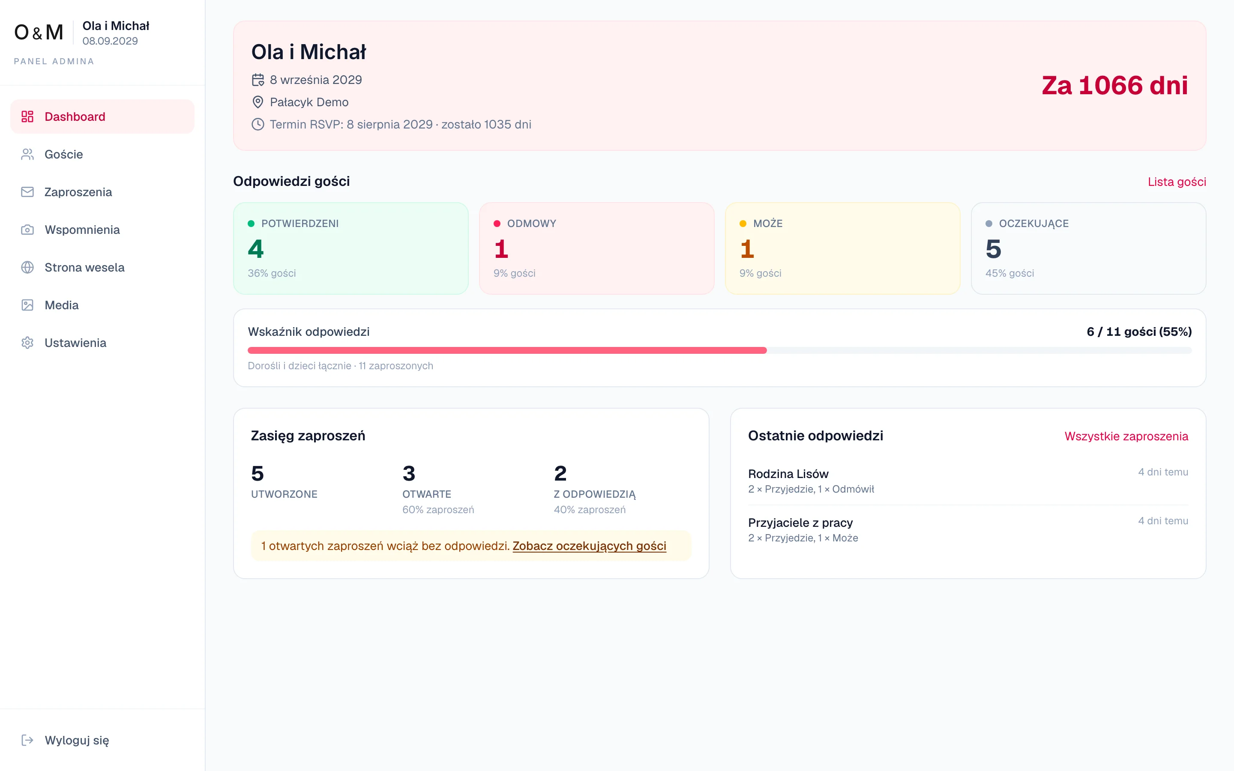This screenshot has height=771, width=1234.
Task: Open Ustawienia settings
Action: 102,343
